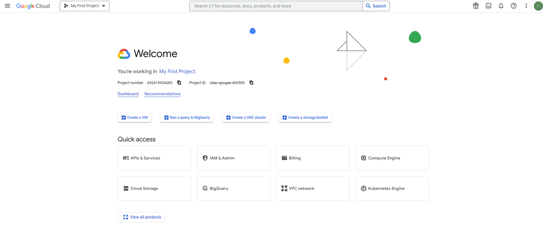Open the My First Project selector dropdown

click(x=84, y=6)
